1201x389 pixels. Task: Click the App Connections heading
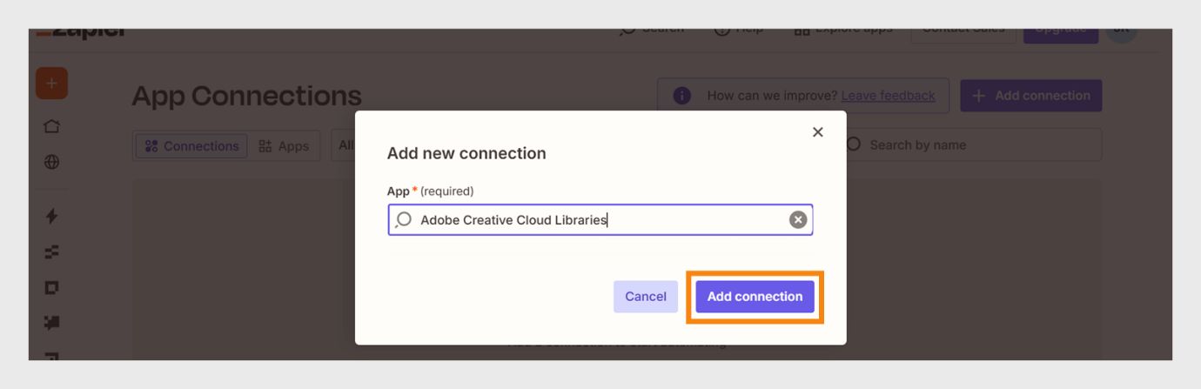pos(246,96)
